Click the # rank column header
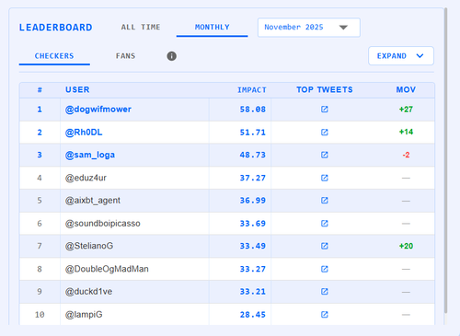460x336 pixels. coord(40,90)
